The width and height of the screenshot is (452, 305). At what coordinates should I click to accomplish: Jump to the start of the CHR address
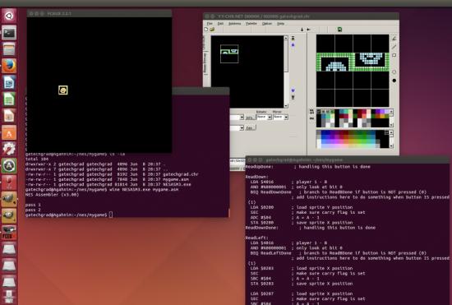[293, 38]
